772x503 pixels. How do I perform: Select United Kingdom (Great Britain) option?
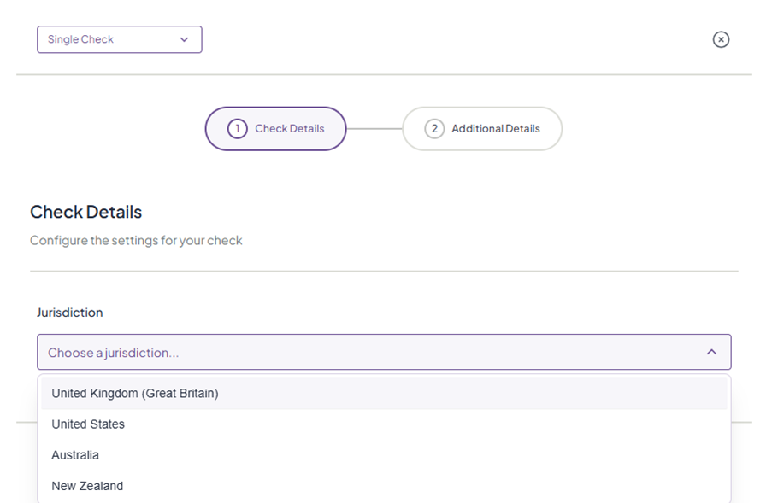click(135, 394)
